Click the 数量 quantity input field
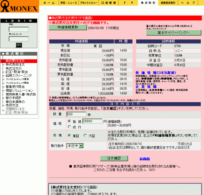This screenshot has height=195, width=204. tap(76, 114)
